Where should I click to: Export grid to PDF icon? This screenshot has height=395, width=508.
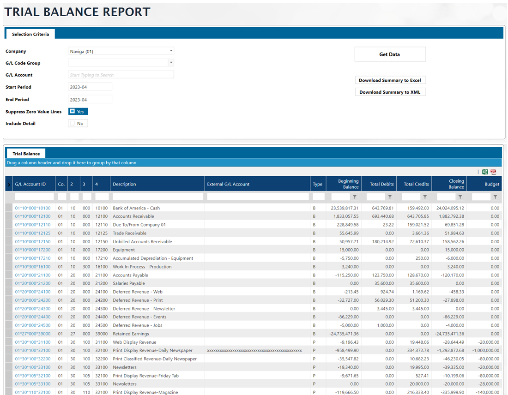[493, 172]
